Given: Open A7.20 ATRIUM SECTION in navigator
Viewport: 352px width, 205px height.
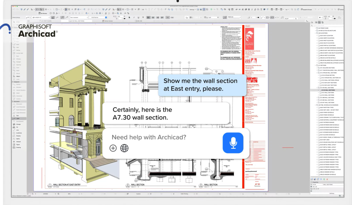Looking at the screenshot, I should point(328,75).
